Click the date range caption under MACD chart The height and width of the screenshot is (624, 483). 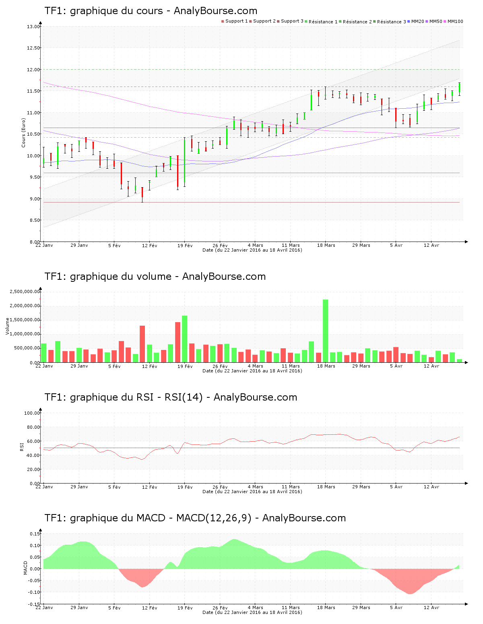[252, 612]
